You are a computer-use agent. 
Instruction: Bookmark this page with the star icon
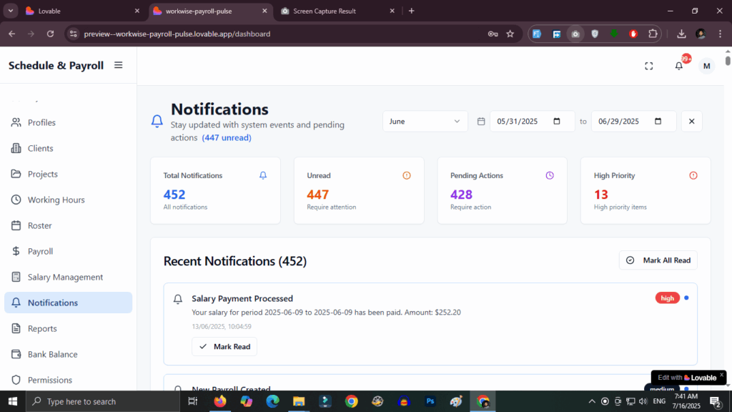(510, 34)
